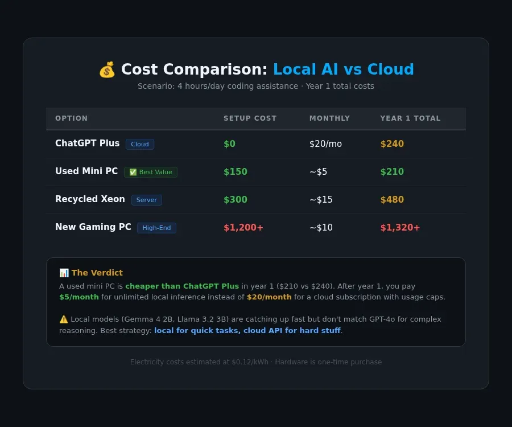Screen dimensions: 512x427
Task: Select the Best Value badge
Action: (151, 172)
